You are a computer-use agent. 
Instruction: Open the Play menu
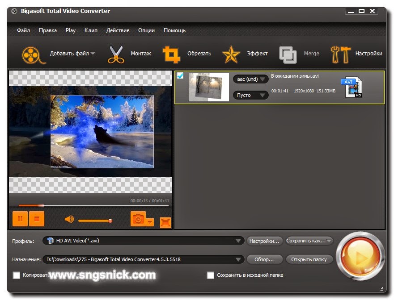click(x=71, y=30)
